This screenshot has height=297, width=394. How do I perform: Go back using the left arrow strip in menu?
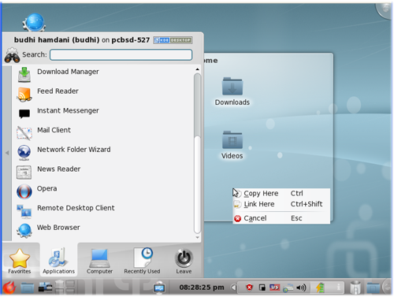coord(7,153)
